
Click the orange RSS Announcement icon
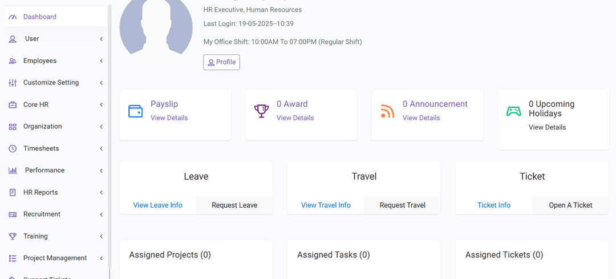click(x=387, y=111)
